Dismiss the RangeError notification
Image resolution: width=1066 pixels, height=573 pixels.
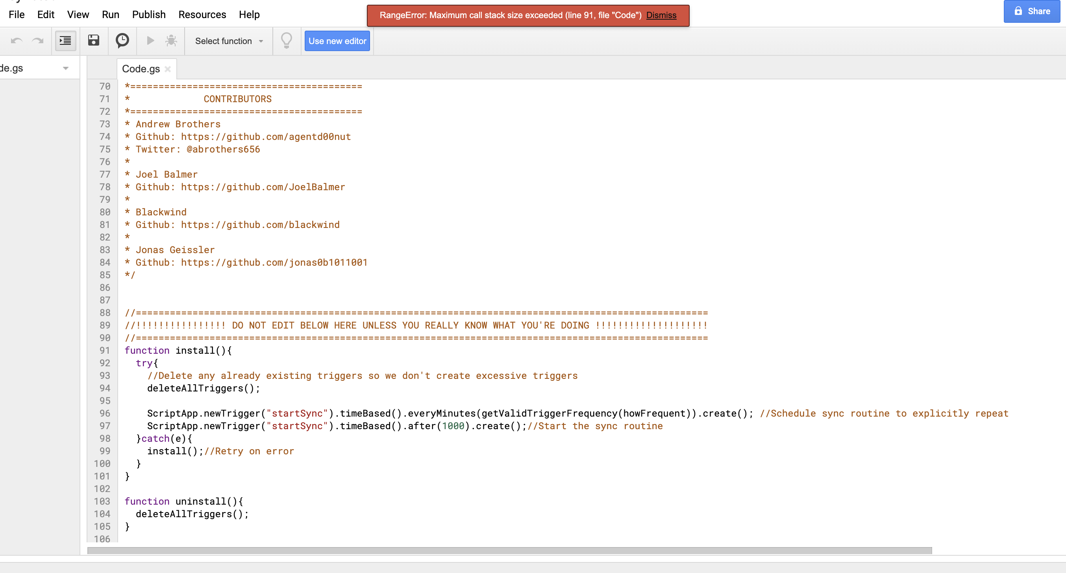661,15
